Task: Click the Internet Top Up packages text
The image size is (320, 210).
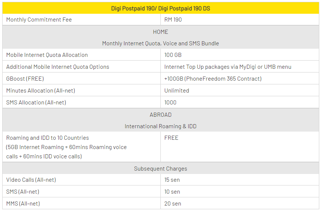Action: pyautogui.click(x=228, y=67)
